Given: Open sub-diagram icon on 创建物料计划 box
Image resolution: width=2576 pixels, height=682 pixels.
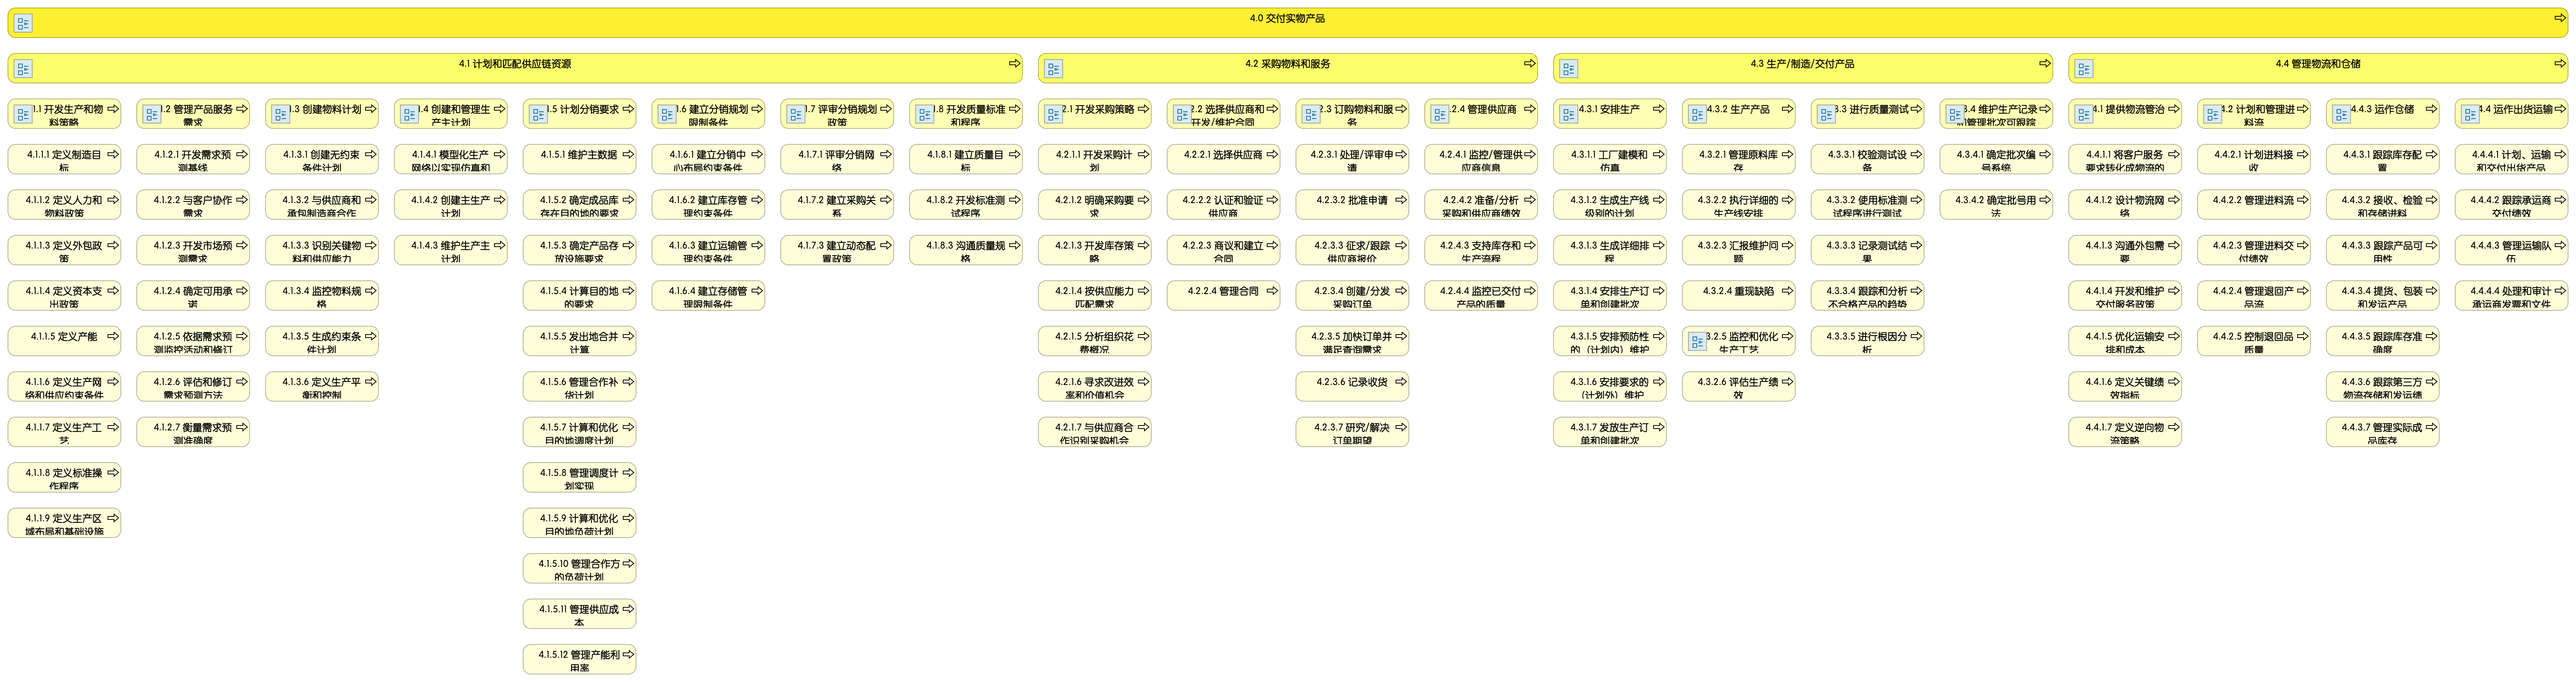Looking at the screenshot, I should click(x=281, y=114).
